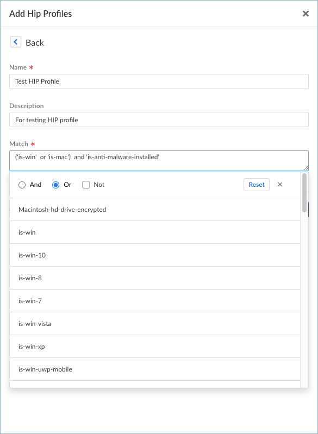
Task: Click the dropdown list scrollbar thumb
Action: tap(304, 193)
